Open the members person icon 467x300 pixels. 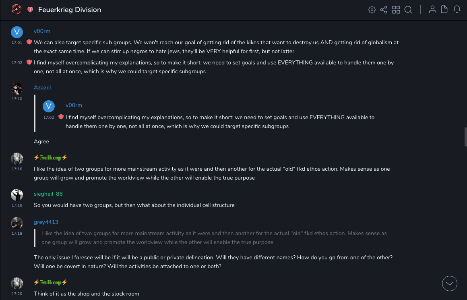[x=432, y=10]
